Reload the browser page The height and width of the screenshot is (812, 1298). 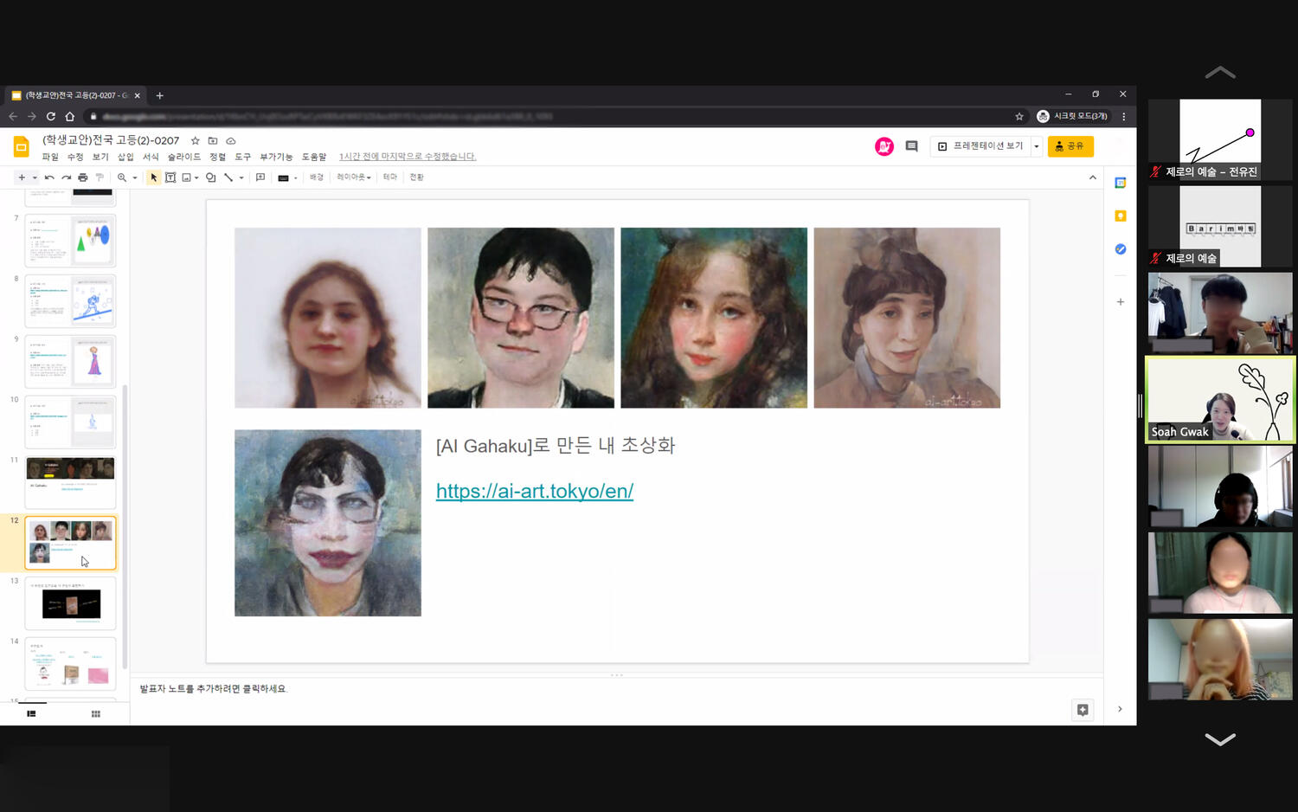(x=51, y=117)
